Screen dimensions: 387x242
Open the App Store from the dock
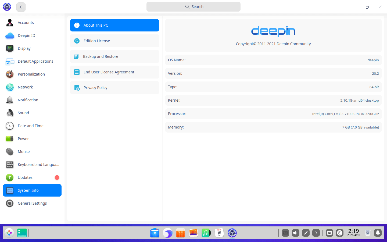(x=180, y=233)
